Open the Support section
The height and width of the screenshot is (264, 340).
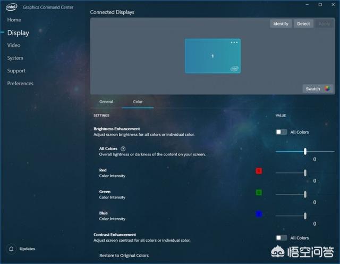[16, 71]
